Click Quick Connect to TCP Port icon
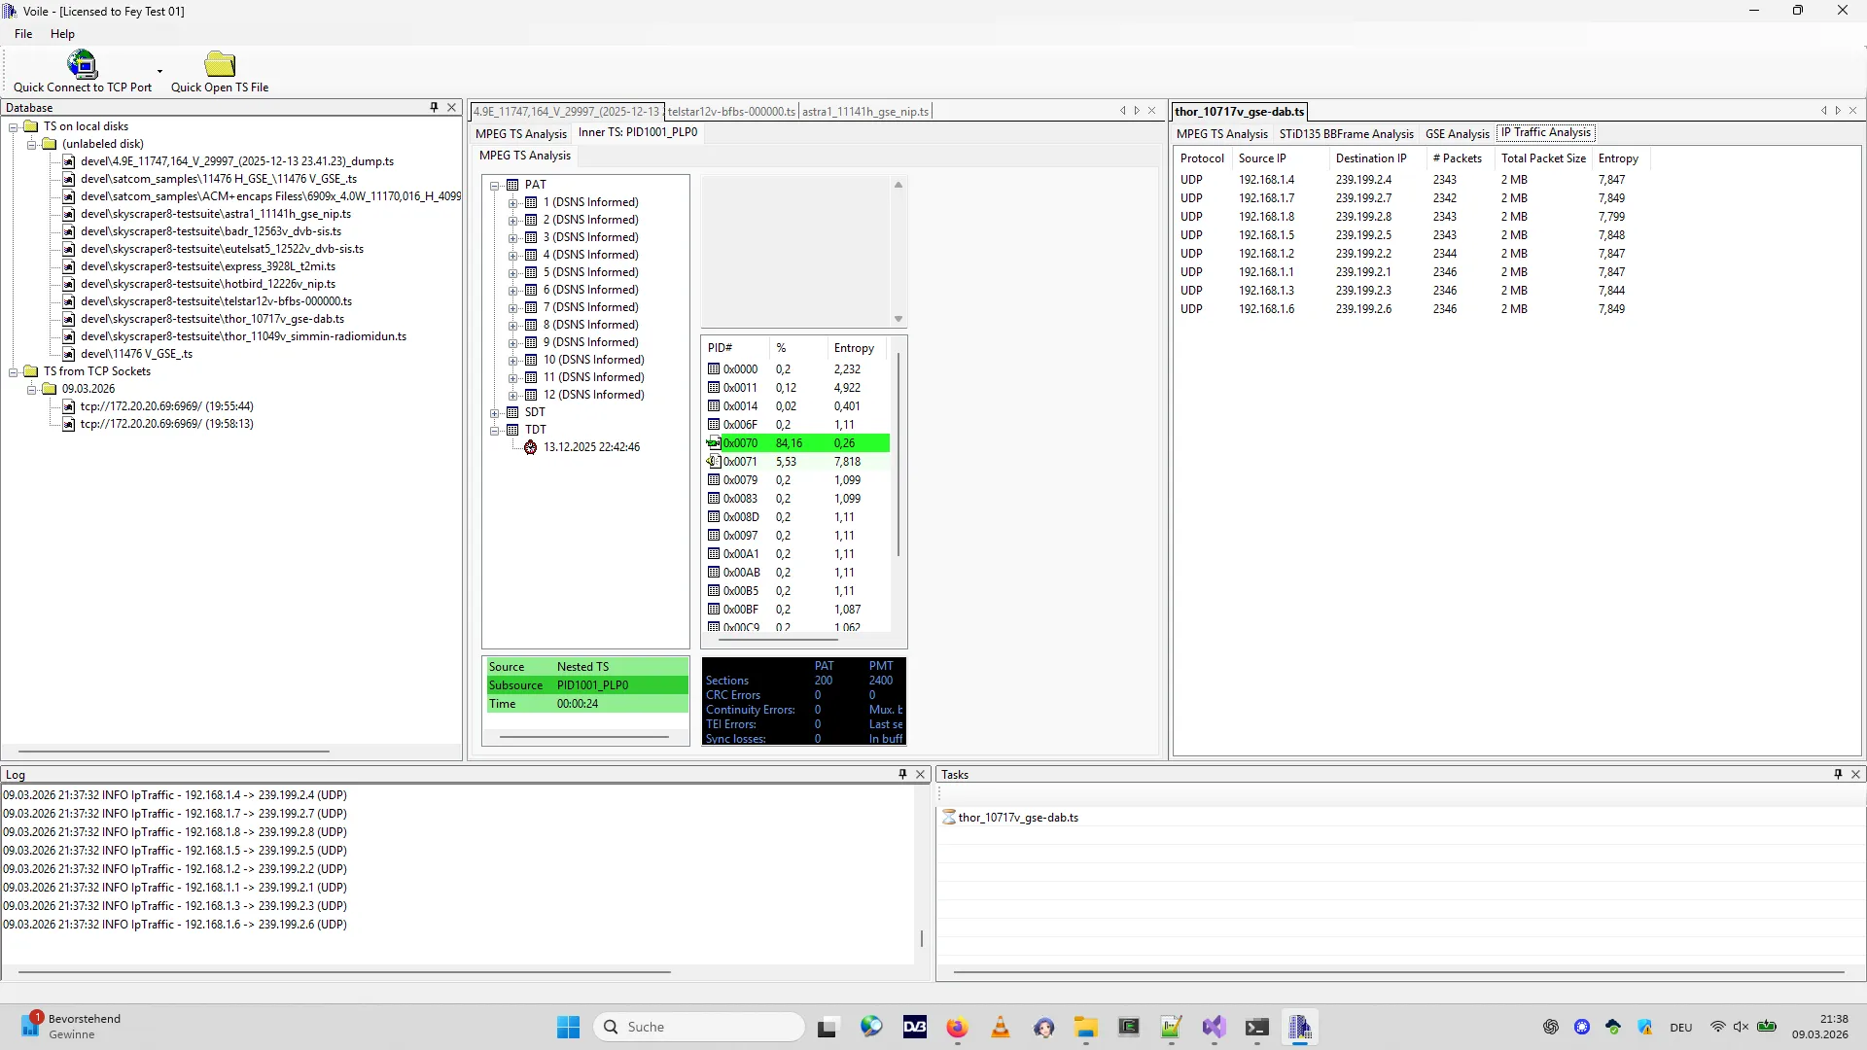 pyautogui.click(x=82, y=65)
